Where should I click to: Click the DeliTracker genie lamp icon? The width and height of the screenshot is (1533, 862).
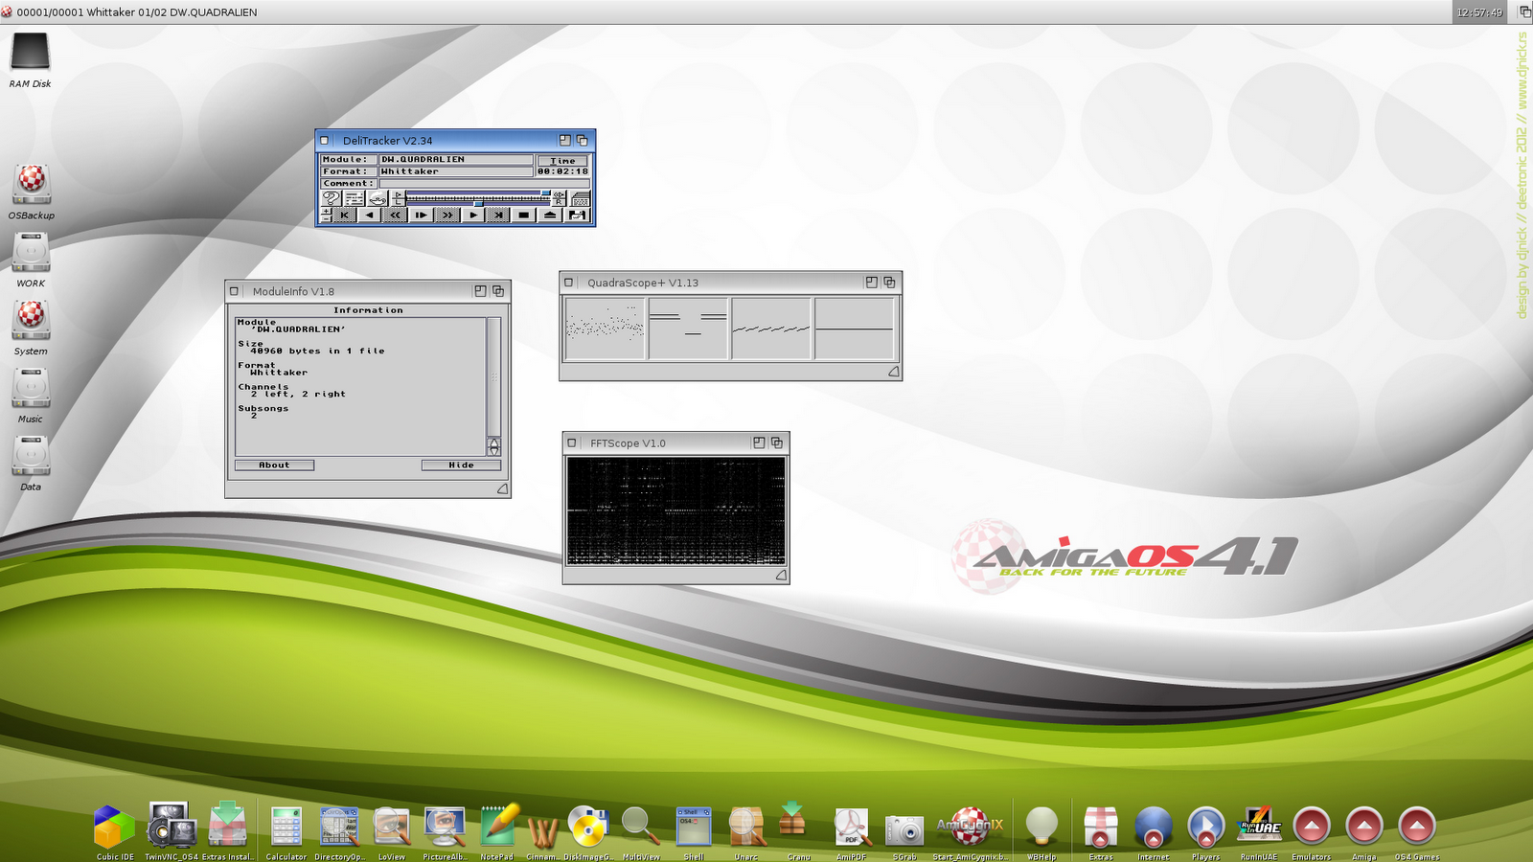click(x=377, y=198)
